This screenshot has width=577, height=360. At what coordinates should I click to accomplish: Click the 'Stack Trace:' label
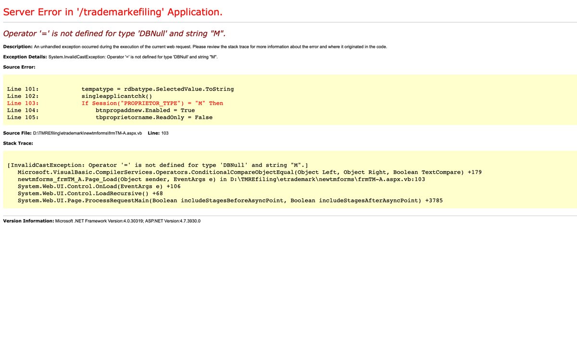18,143
